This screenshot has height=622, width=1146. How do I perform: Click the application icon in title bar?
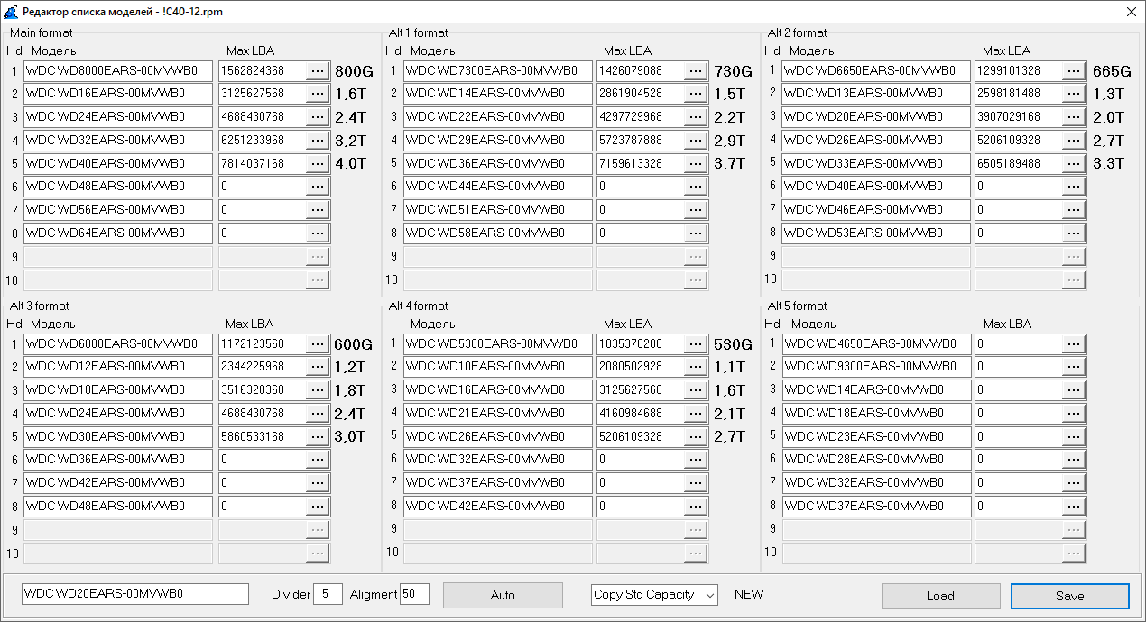click(11, 12)
